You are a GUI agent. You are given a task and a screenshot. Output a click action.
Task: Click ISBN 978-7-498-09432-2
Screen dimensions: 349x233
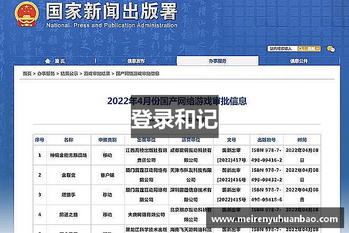pos(267,175)
